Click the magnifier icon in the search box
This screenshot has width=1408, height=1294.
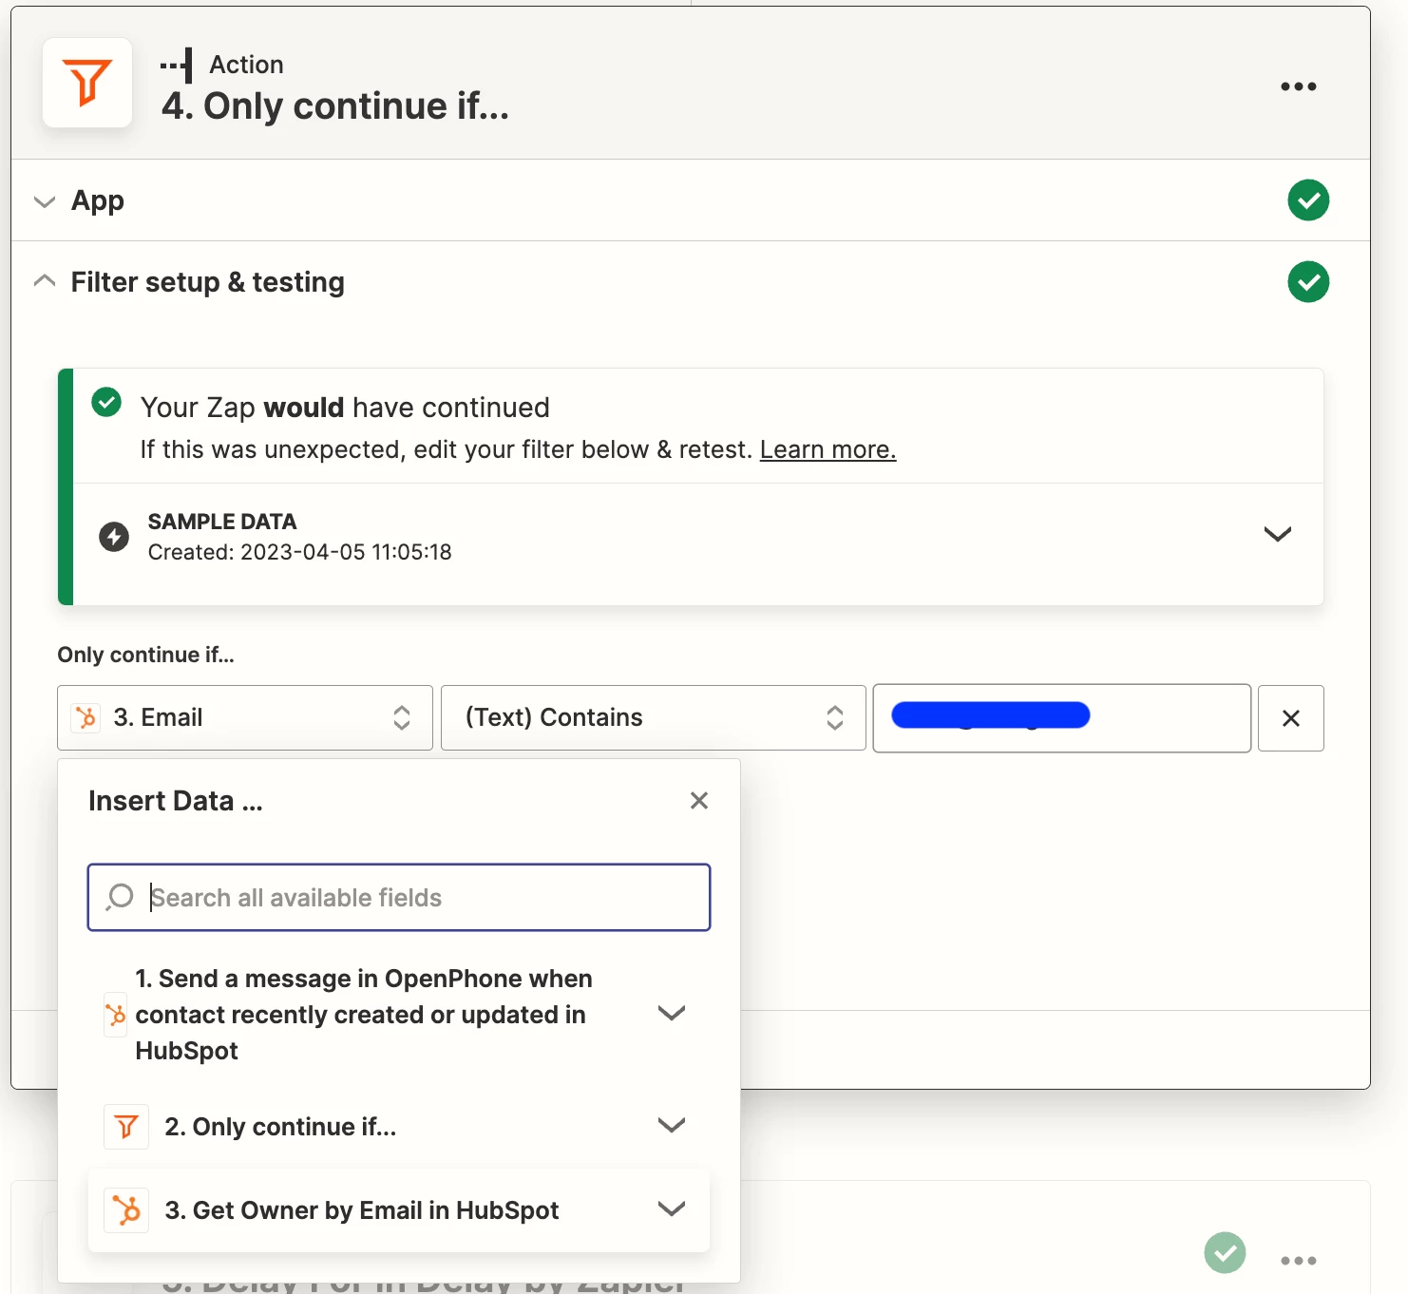pos(120,897)
